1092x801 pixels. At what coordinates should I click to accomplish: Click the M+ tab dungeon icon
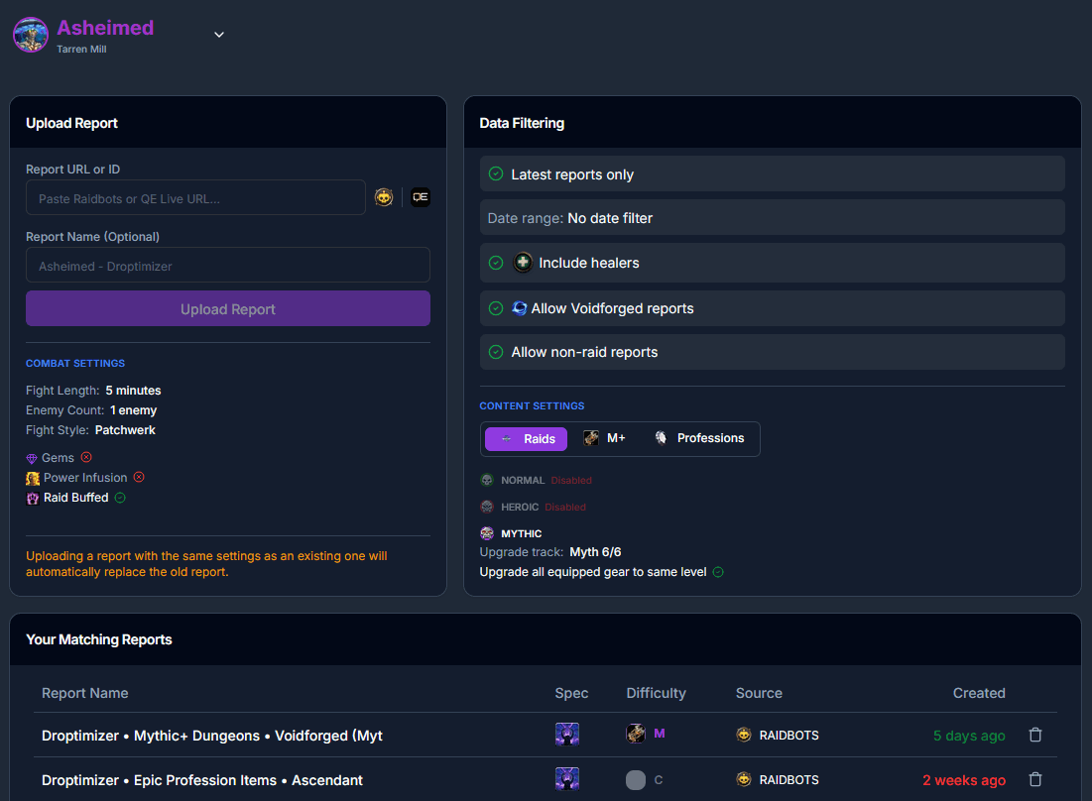tap(590, 438)
